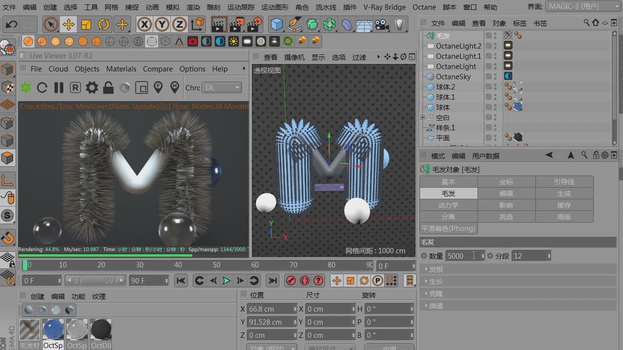Activate the Scale tool

coord(86,24)
